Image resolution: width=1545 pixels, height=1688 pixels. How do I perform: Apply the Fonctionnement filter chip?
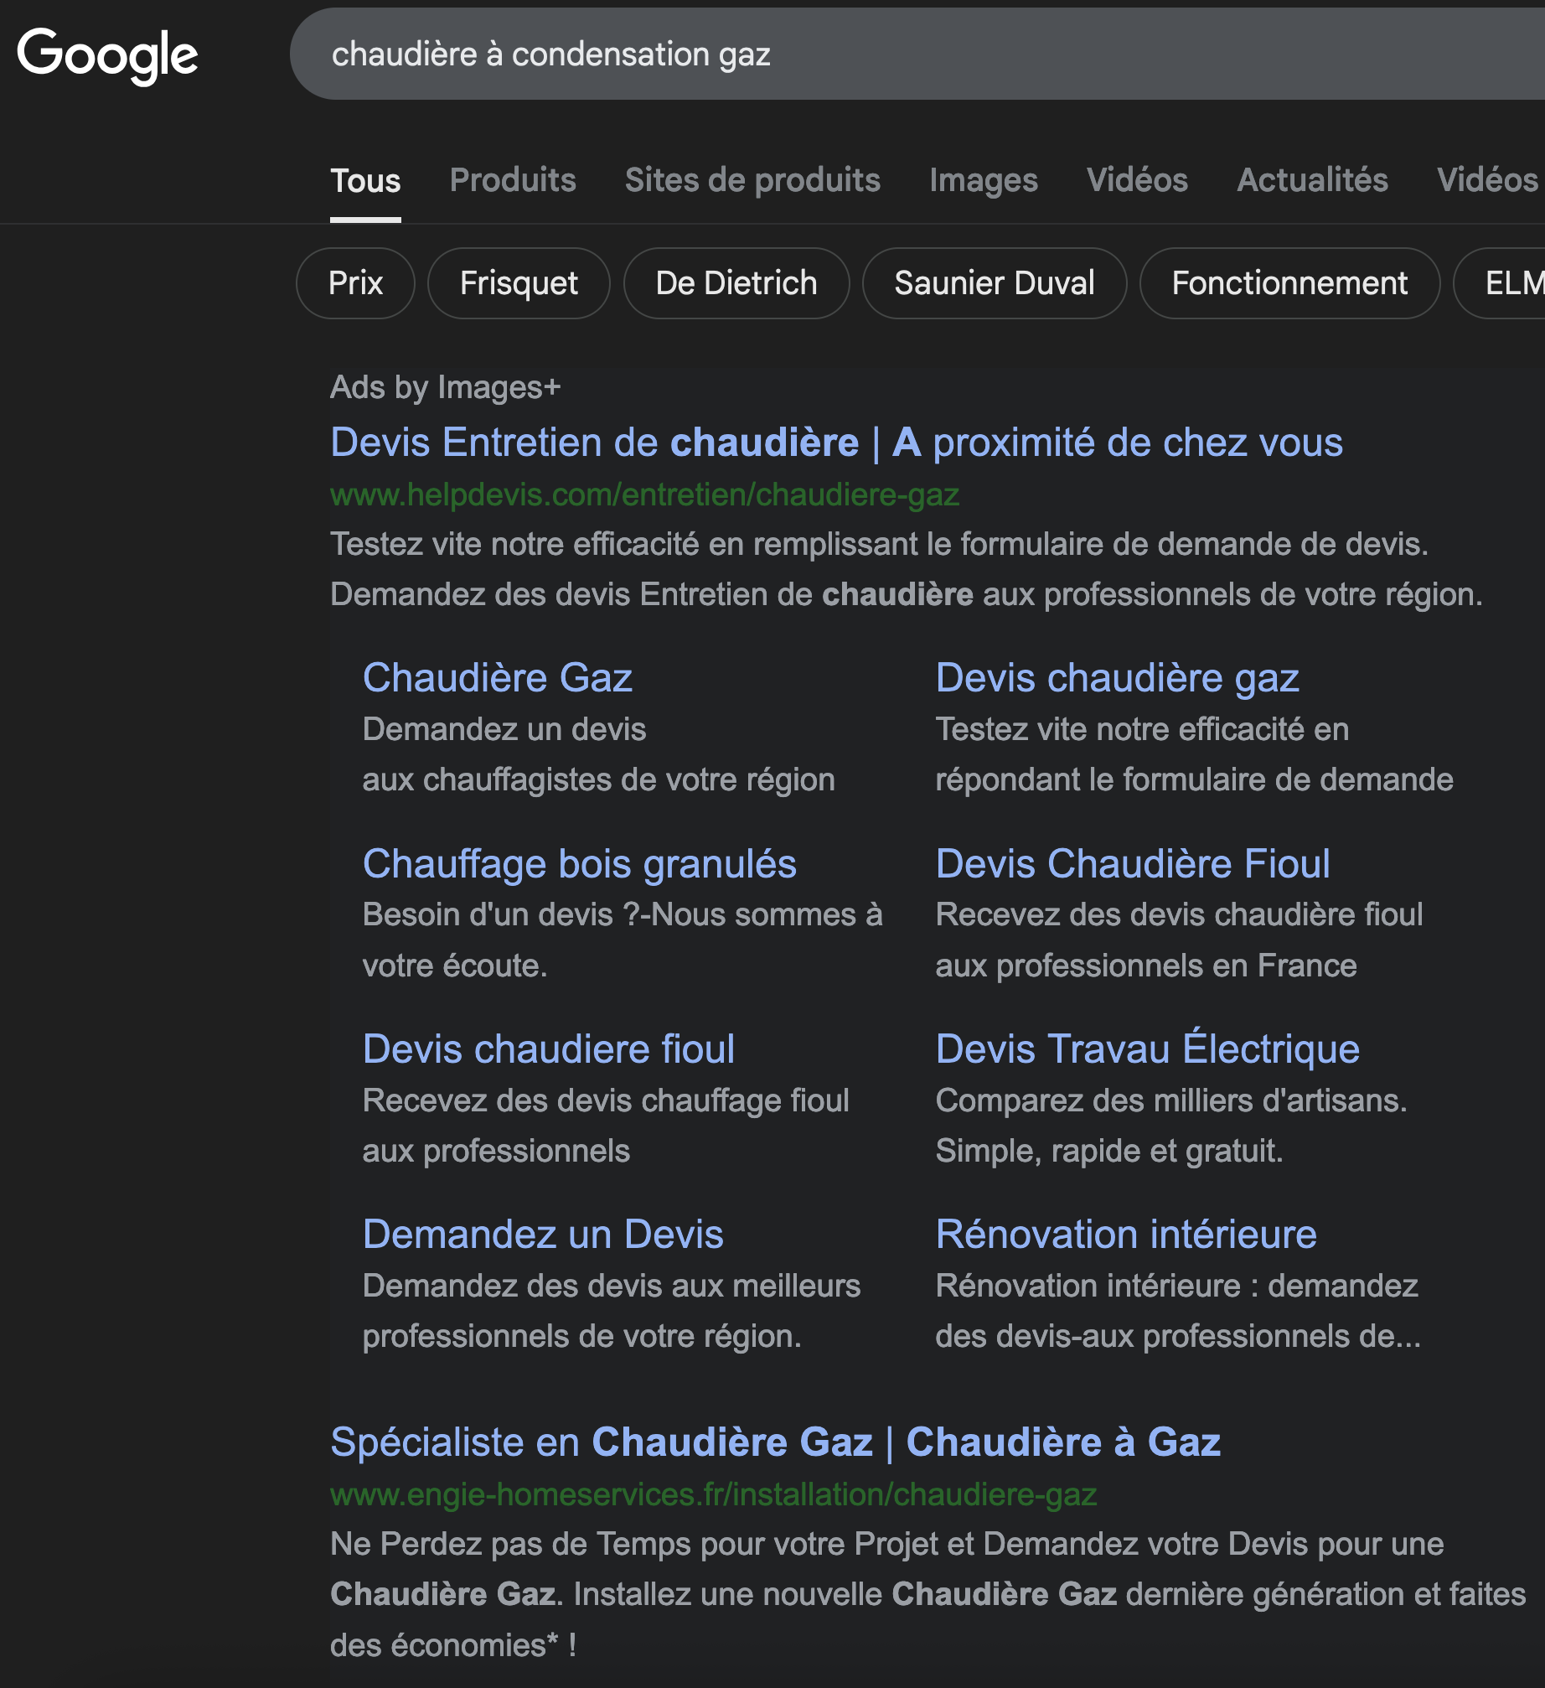pyautogui.click(x=1289, y=283)
